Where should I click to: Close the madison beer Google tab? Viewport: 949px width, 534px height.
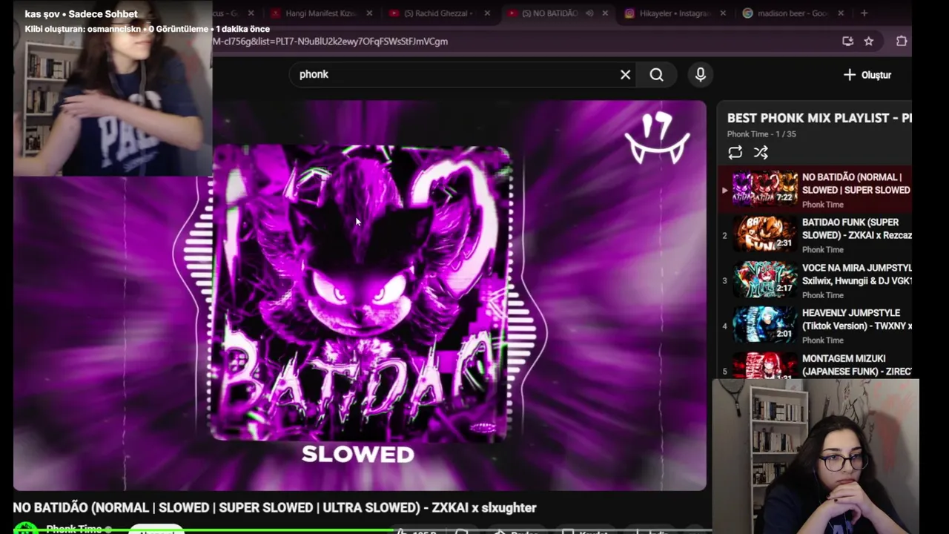841,13
